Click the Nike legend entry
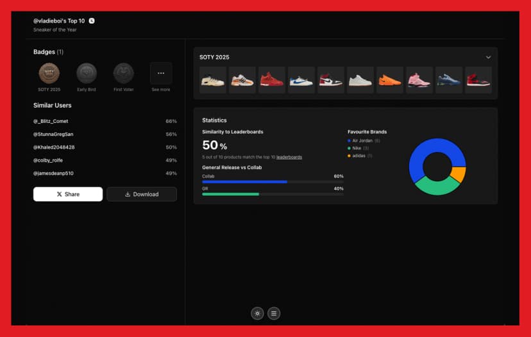This screenshot has width=531, height=337. click(x=358, y=148)
